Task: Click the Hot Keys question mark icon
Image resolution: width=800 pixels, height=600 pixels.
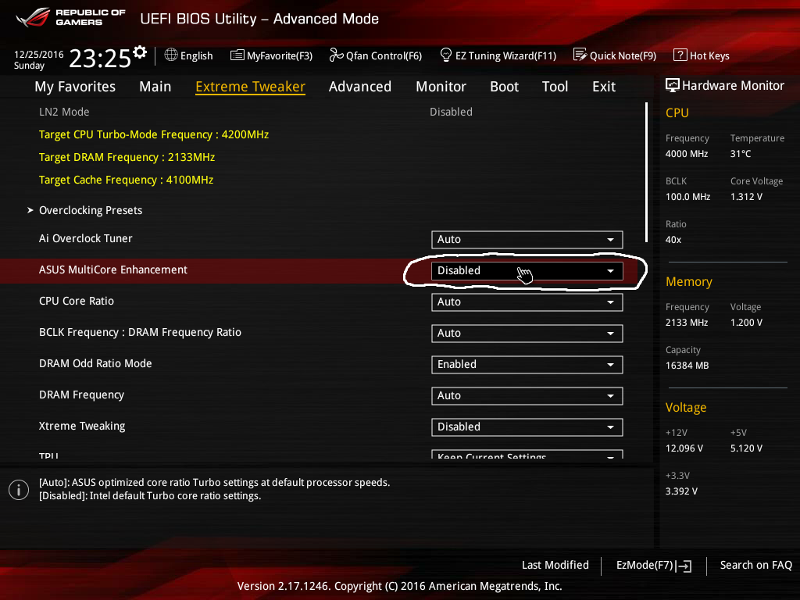Action: (x=680, y=55)
